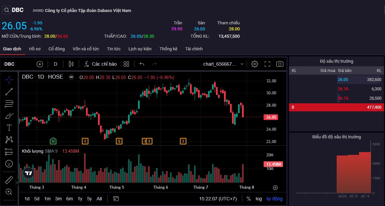This screenshot has width=385, height=206.
Task: Enter fullscreen chart mode
Action: (x=267, y=64)
